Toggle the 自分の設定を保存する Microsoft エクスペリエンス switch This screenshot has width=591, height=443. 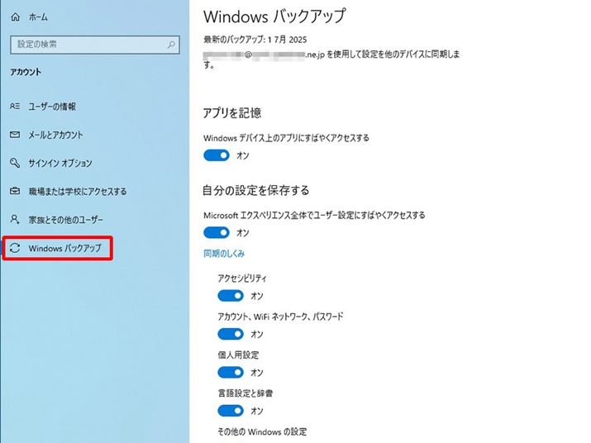tap(217, 232)
